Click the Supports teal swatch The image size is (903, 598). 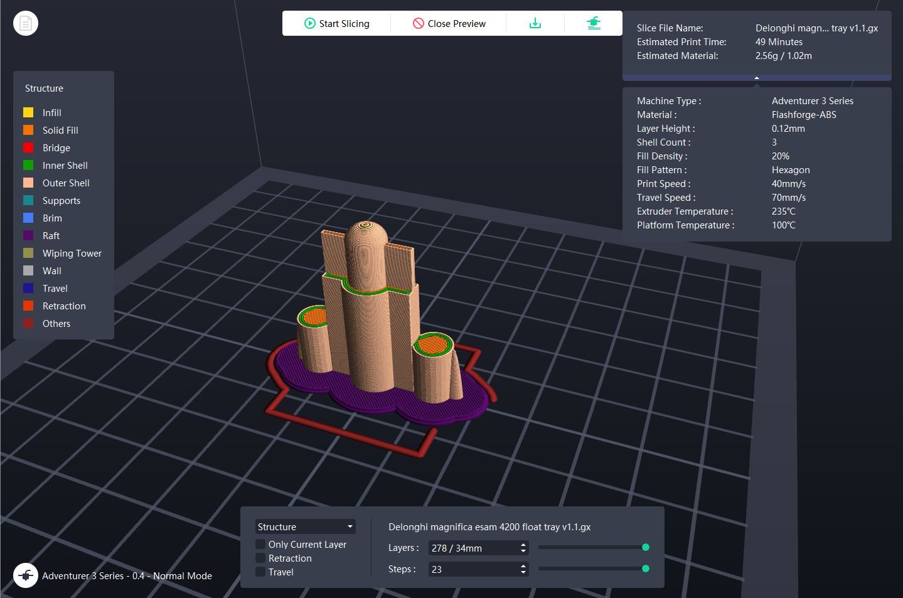pyautogui.click(x=28, y=200)
